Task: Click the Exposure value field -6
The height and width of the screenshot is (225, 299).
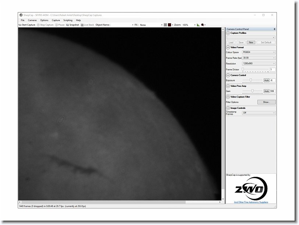Action: click(x=273, y=80)
